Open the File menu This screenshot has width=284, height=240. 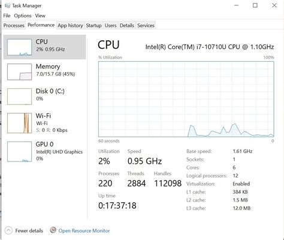click(x=7, y=16)
